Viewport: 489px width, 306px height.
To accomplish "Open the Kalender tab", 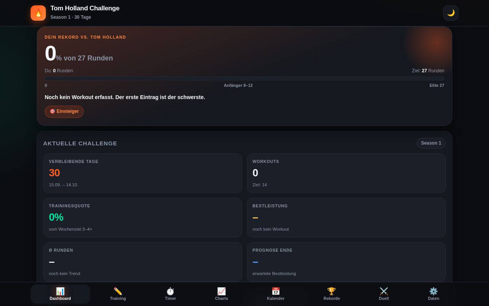I will [276, 294].
